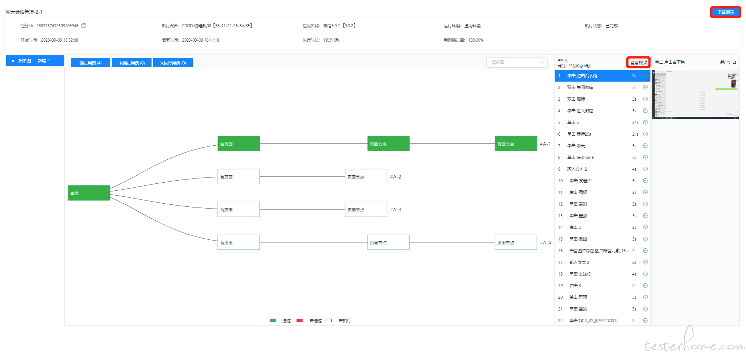Click the pass check icon for step 15 单击 撤回
Image resolution: width=746 pixels, height=361 pixels.
pyautogui.click(x=645, y=239)
